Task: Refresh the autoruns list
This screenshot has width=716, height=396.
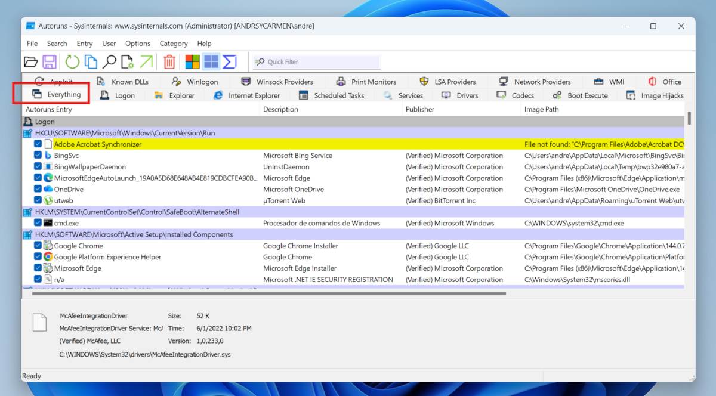Action: coord(72,62)
